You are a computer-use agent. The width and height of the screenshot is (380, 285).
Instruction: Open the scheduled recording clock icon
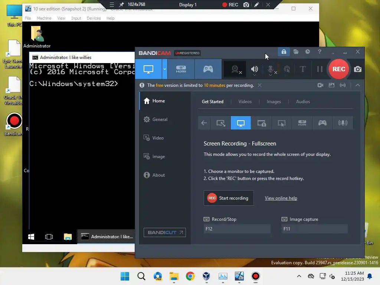point(308,52)
